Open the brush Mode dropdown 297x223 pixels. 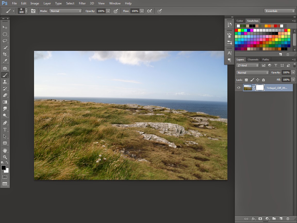coord(65,11)
